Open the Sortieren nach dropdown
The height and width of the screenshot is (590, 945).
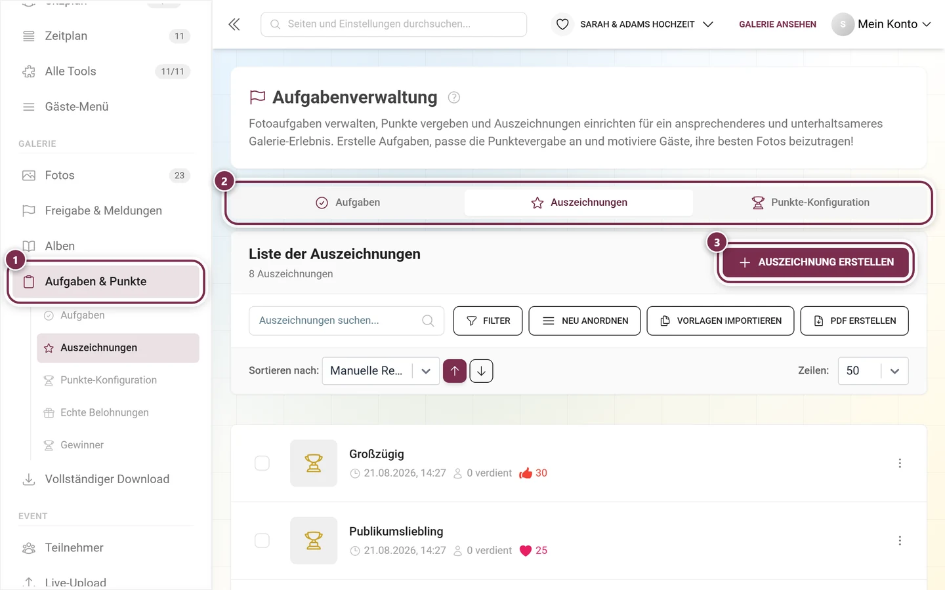(x=381, y=371)
